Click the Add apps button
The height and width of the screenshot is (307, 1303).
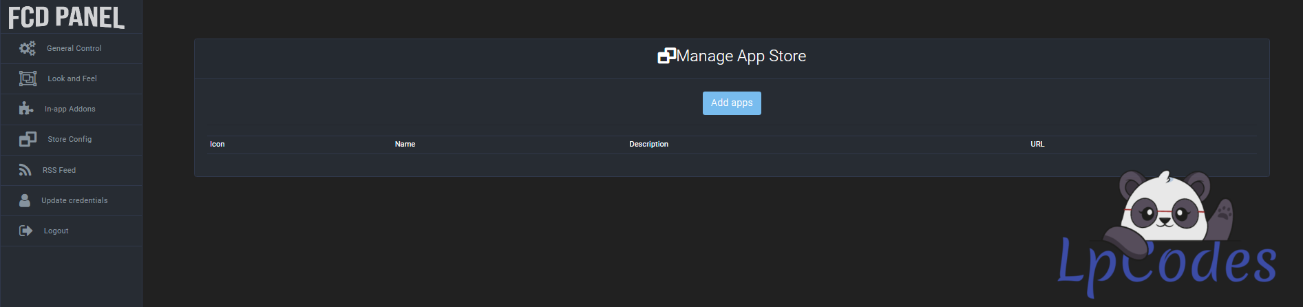[732, 103]
